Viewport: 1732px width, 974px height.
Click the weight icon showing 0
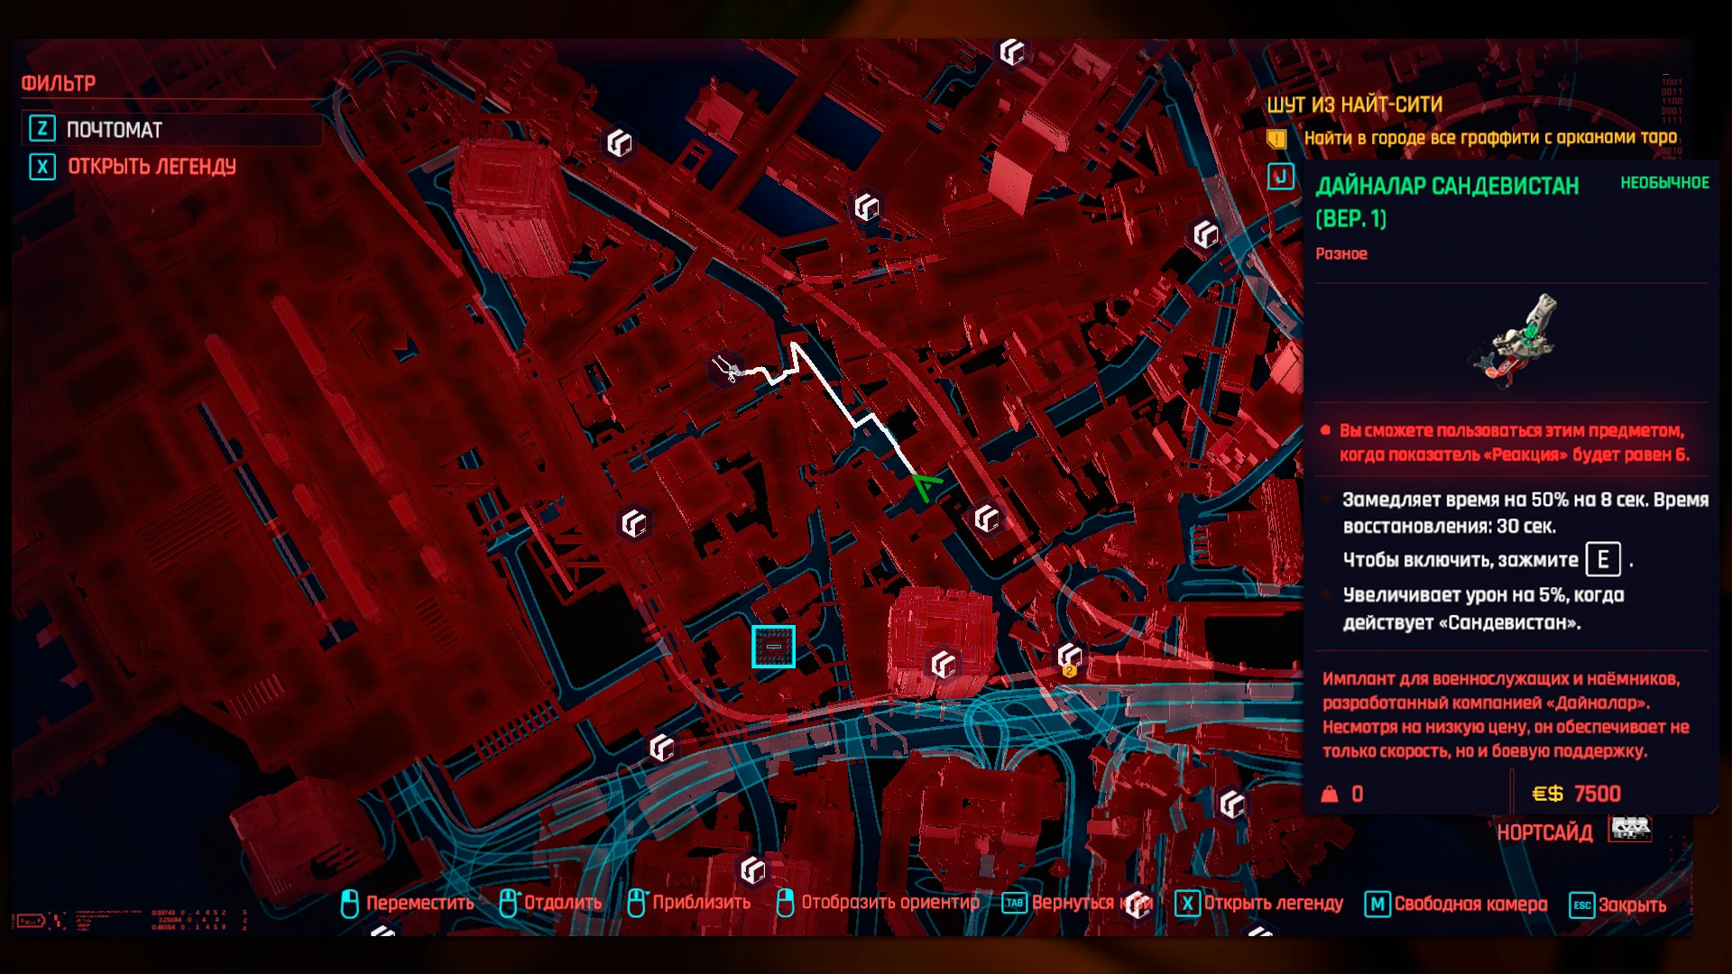(1330, 794)
